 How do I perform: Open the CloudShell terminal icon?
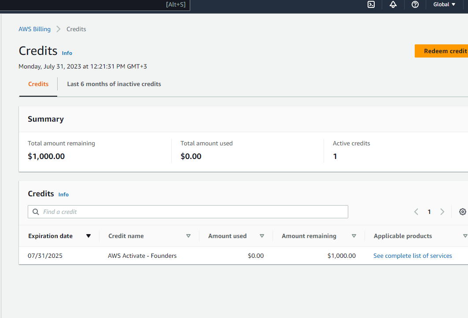pyautogui.click(x=371, y=4)
